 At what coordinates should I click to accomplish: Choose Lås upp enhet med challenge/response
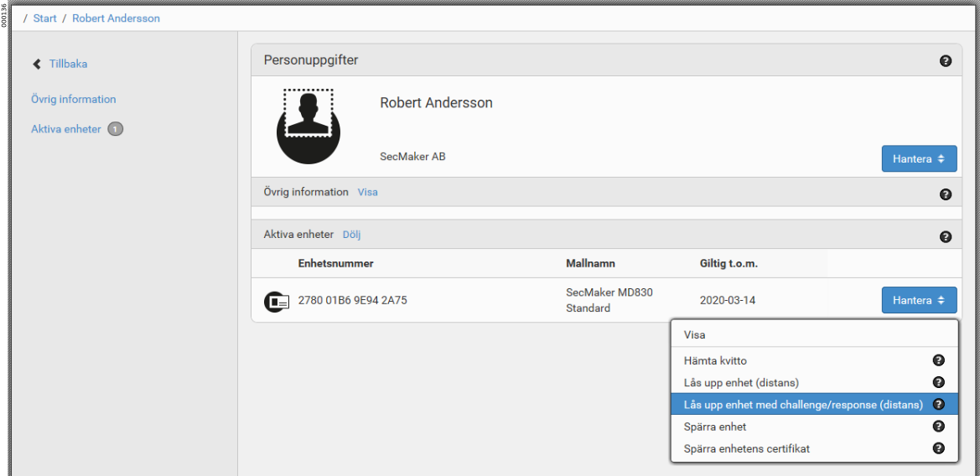point(803,405)
